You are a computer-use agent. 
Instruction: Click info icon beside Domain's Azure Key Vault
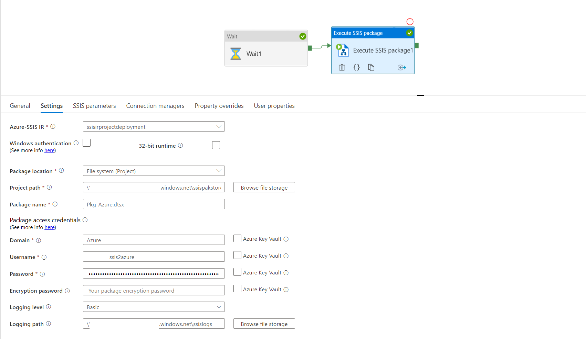(286, 239)
